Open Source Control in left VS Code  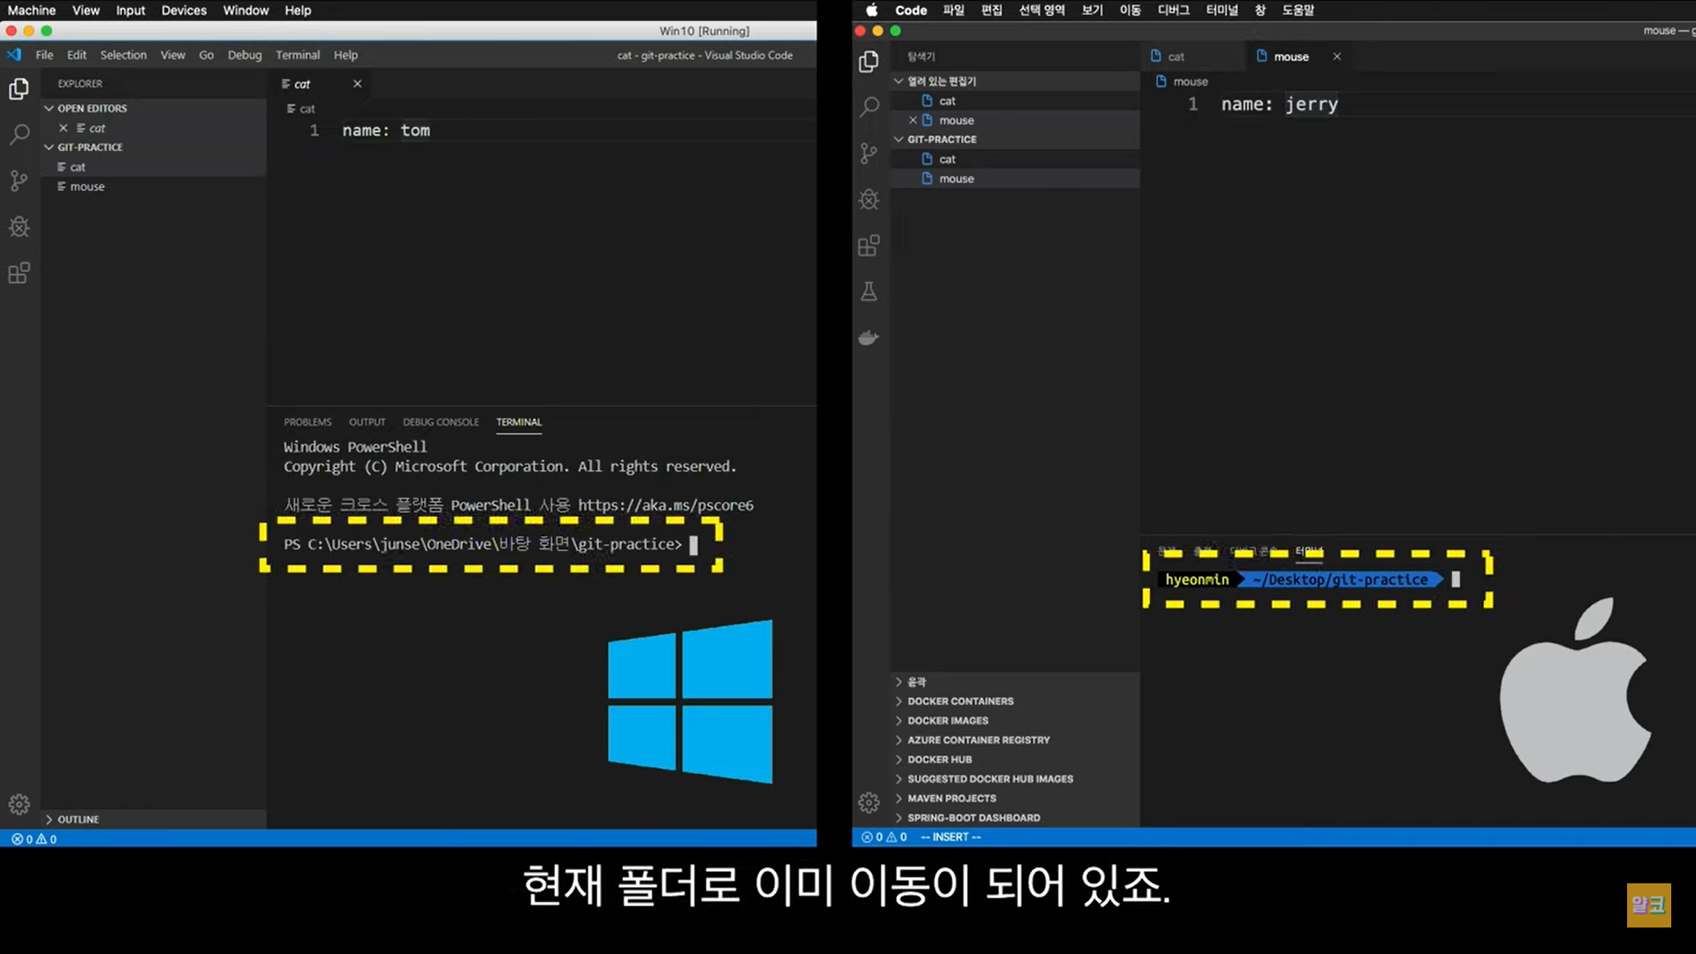click(19, 181)
